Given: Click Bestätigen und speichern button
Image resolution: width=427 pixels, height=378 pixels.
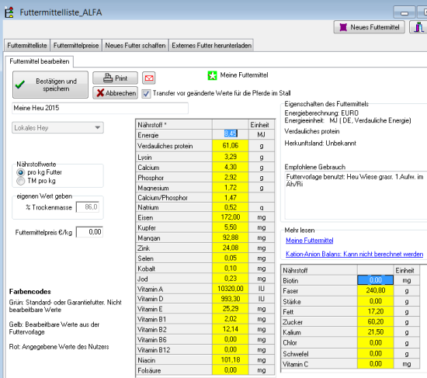Looking at the screenshot, I should 50,85.
